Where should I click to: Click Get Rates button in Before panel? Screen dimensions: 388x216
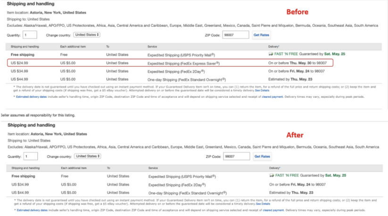click(261, 35)
